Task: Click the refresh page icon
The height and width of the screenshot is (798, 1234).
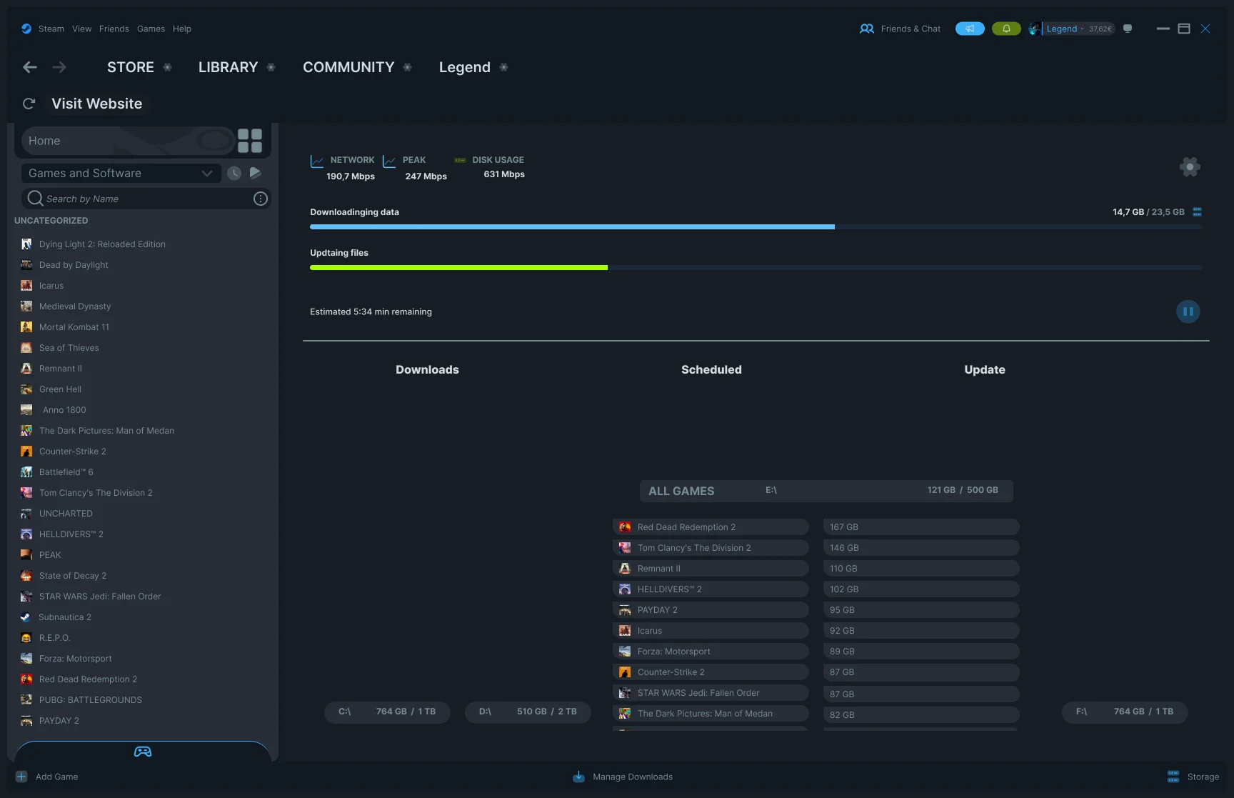Action: point(29,104)
